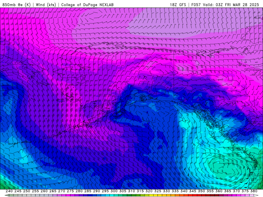The image size is (263, 197).
Task: Click the "850mb θe (K)" title text
Action: pyautogui.click(x=16, y=5)
